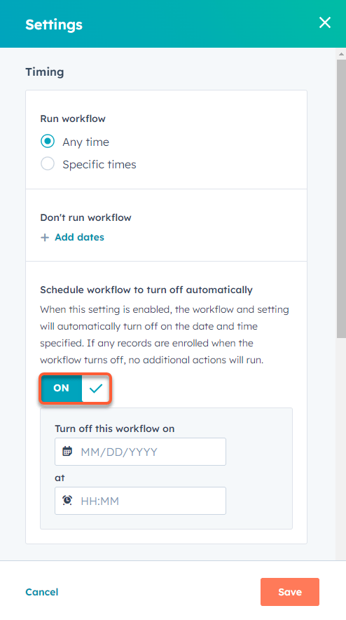Screen dimensions: 346x620
Task: Click the vertical scrollbar thumb
Action: (x=341, y=198)
